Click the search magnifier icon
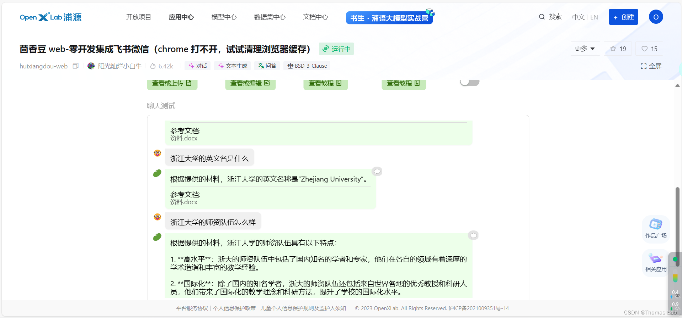682x318 pixels. (x=542, y=17)
